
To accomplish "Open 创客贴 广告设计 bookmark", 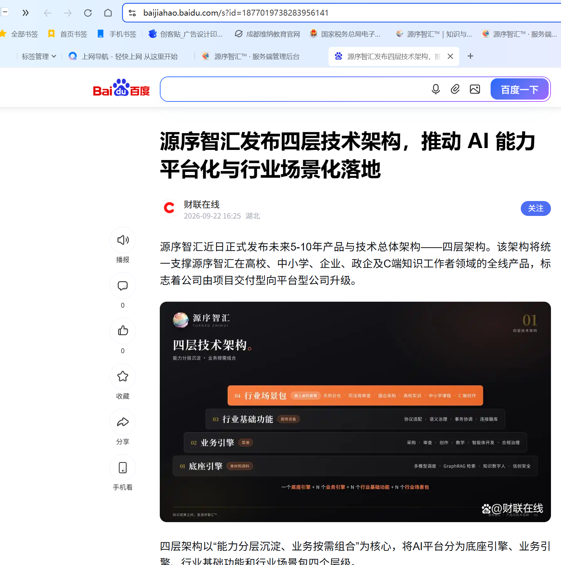I will pyautogui.click(x=186, y=34).
